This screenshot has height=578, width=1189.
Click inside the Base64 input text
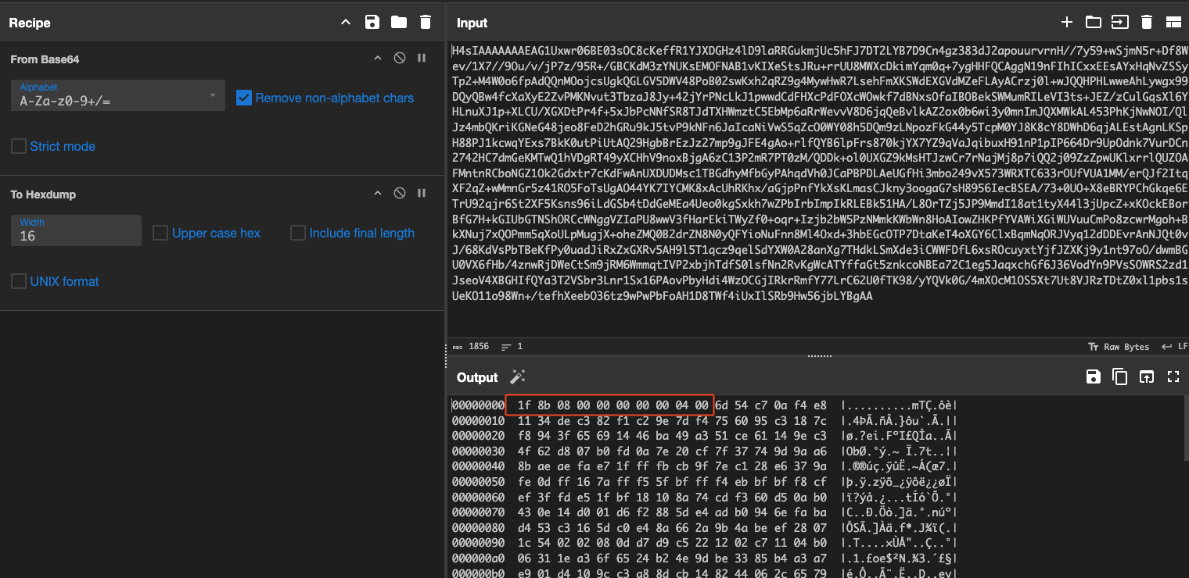click(x=820, y=173)
